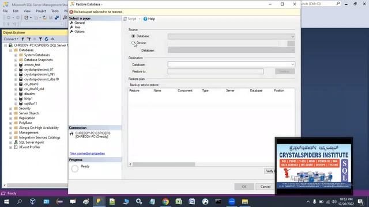Click the disconnect plug icon in Object Explorer
Viewport: 369px width, 207px height.
[x=29, y=39]
